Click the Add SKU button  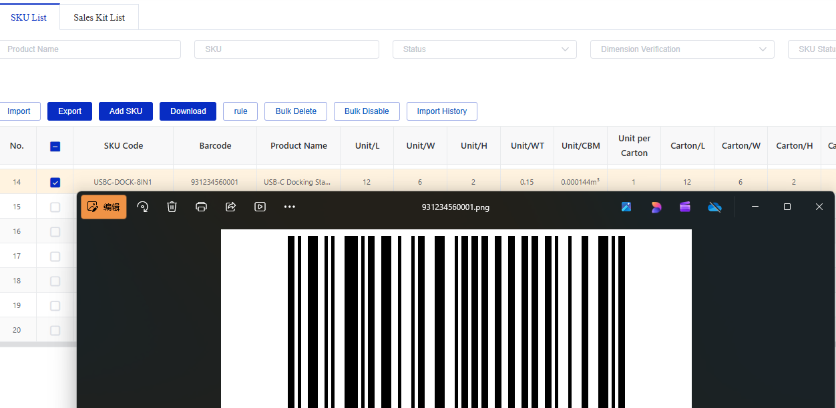pyautogui.click(x=126, y=111)
